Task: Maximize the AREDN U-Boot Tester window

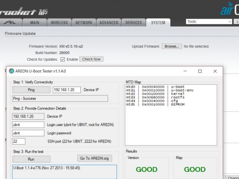Action: tap(200, 71)
